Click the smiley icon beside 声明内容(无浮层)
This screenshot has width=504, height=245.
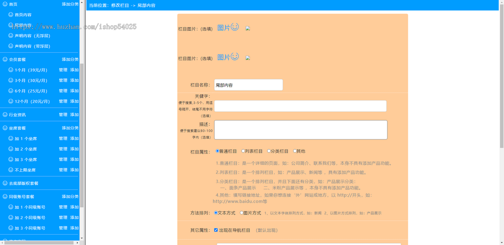pos(11,36)
